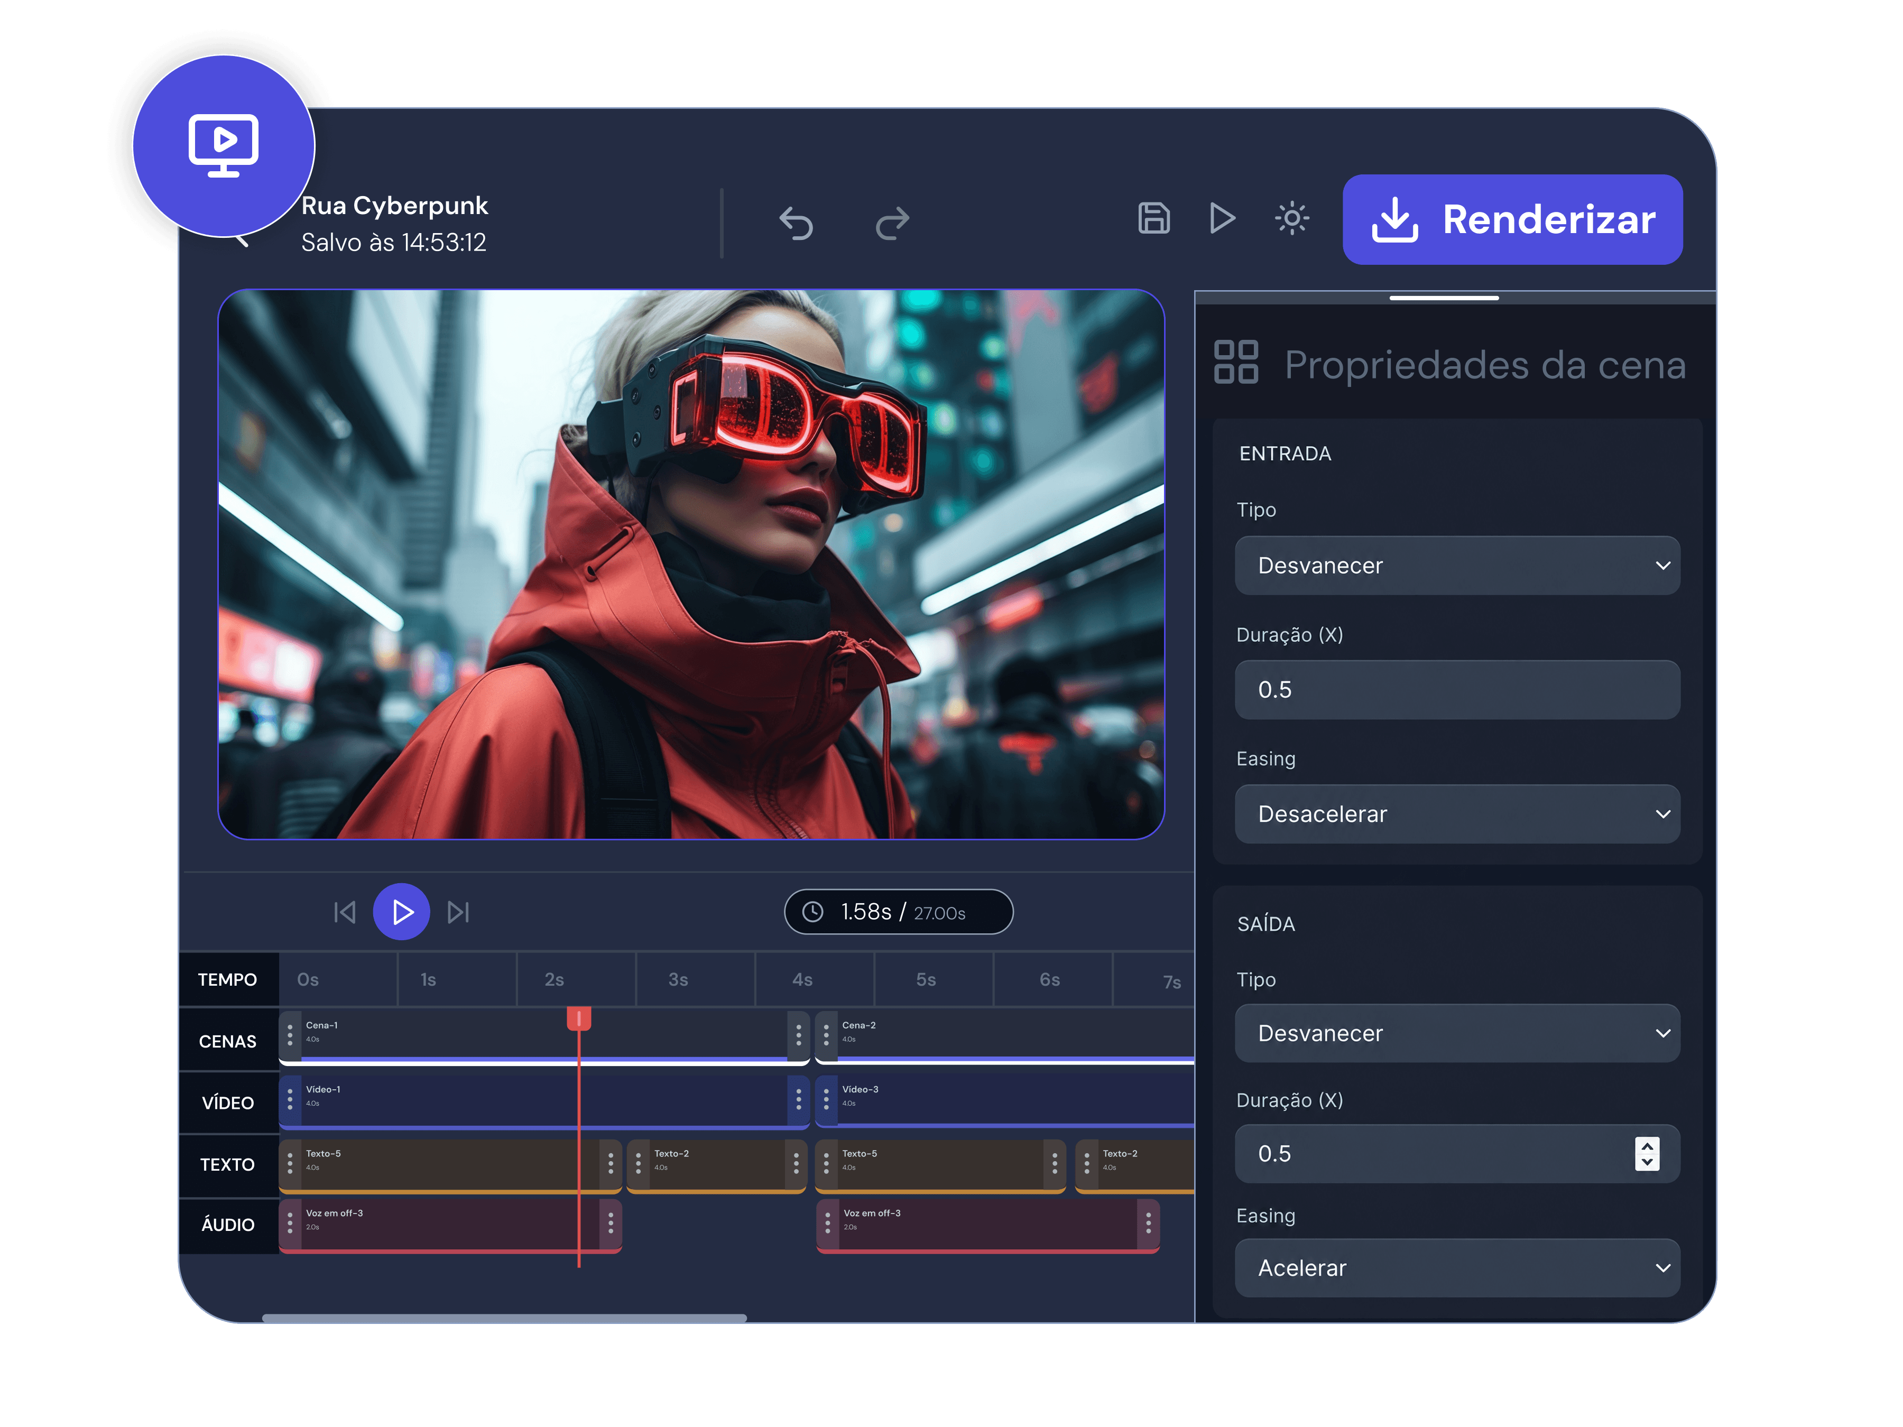Screen dimensions: 1903x1427
Task: Click Saída duration stepper arrows
Action: click(1647, 1153)
